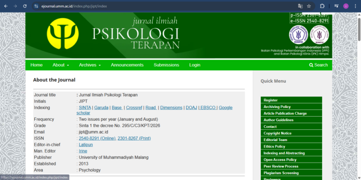361x180 pixels.
Task: Expand the About dropdown menu
Action: 61,65
